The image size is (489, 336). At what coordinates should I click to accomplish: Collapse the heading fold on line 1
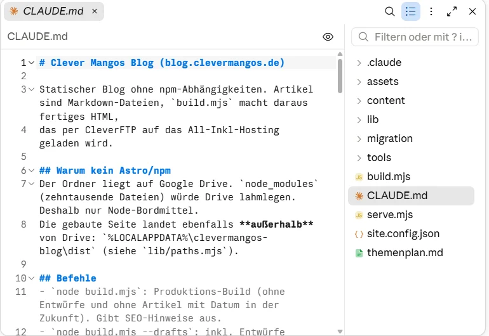point(31,63)
